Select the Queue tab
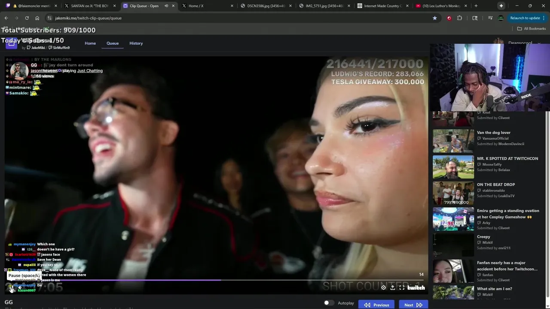The height and width of the screenshot is (309, 550). tap(113, 43)
